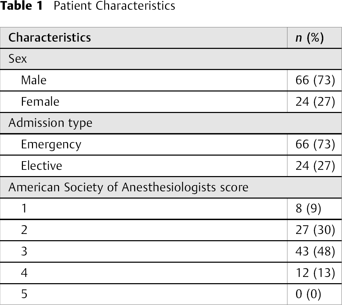Select the Characteristics column header

point(49,37)
